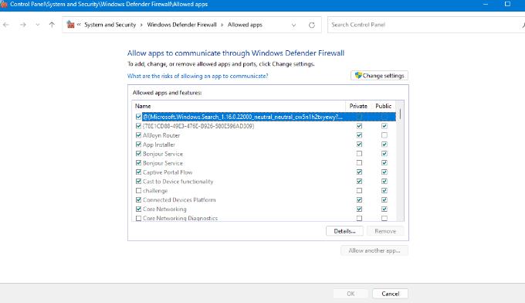Image resolution: width=525 pixels, height=303 pixels.
Task: Maximize the Control Panel window
Action: (507, 4)
